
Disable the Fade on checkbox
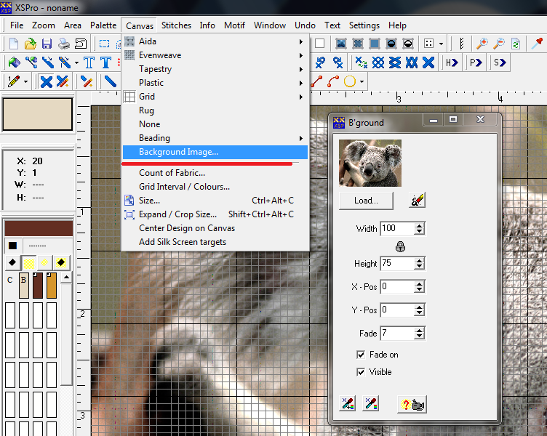pos(361,355)
